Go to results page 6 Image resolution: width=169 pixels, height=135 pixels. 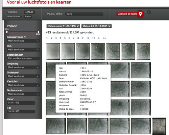[x=69, y=38]
